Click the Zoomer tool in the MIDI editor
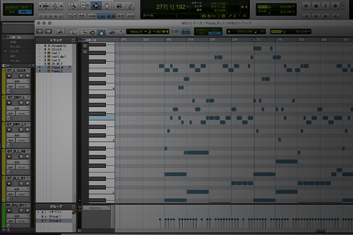The image size is (353, 235). 72,33
